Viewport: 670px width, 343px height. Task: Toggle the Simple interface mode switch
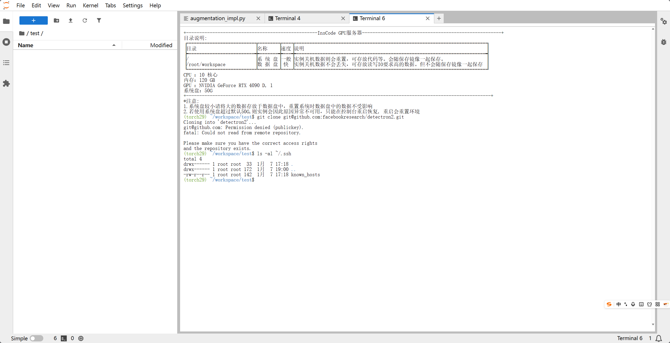coord(36,338)
